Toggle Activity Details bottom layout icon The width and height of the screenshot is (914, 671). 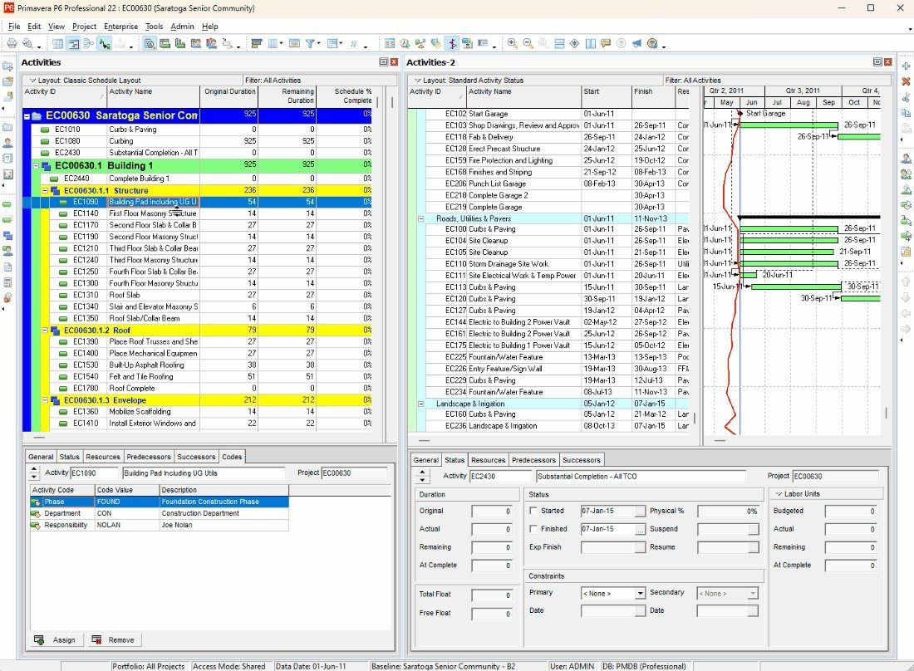(150, 44)
